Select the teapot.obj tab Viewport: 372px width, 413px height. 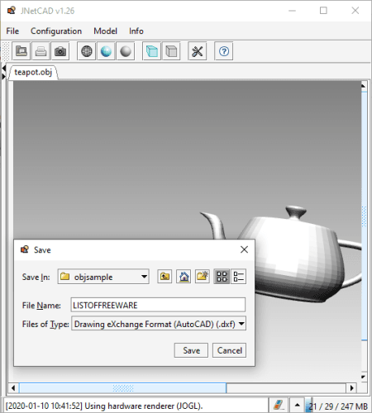pyautogui.click(x=33, y=73)
